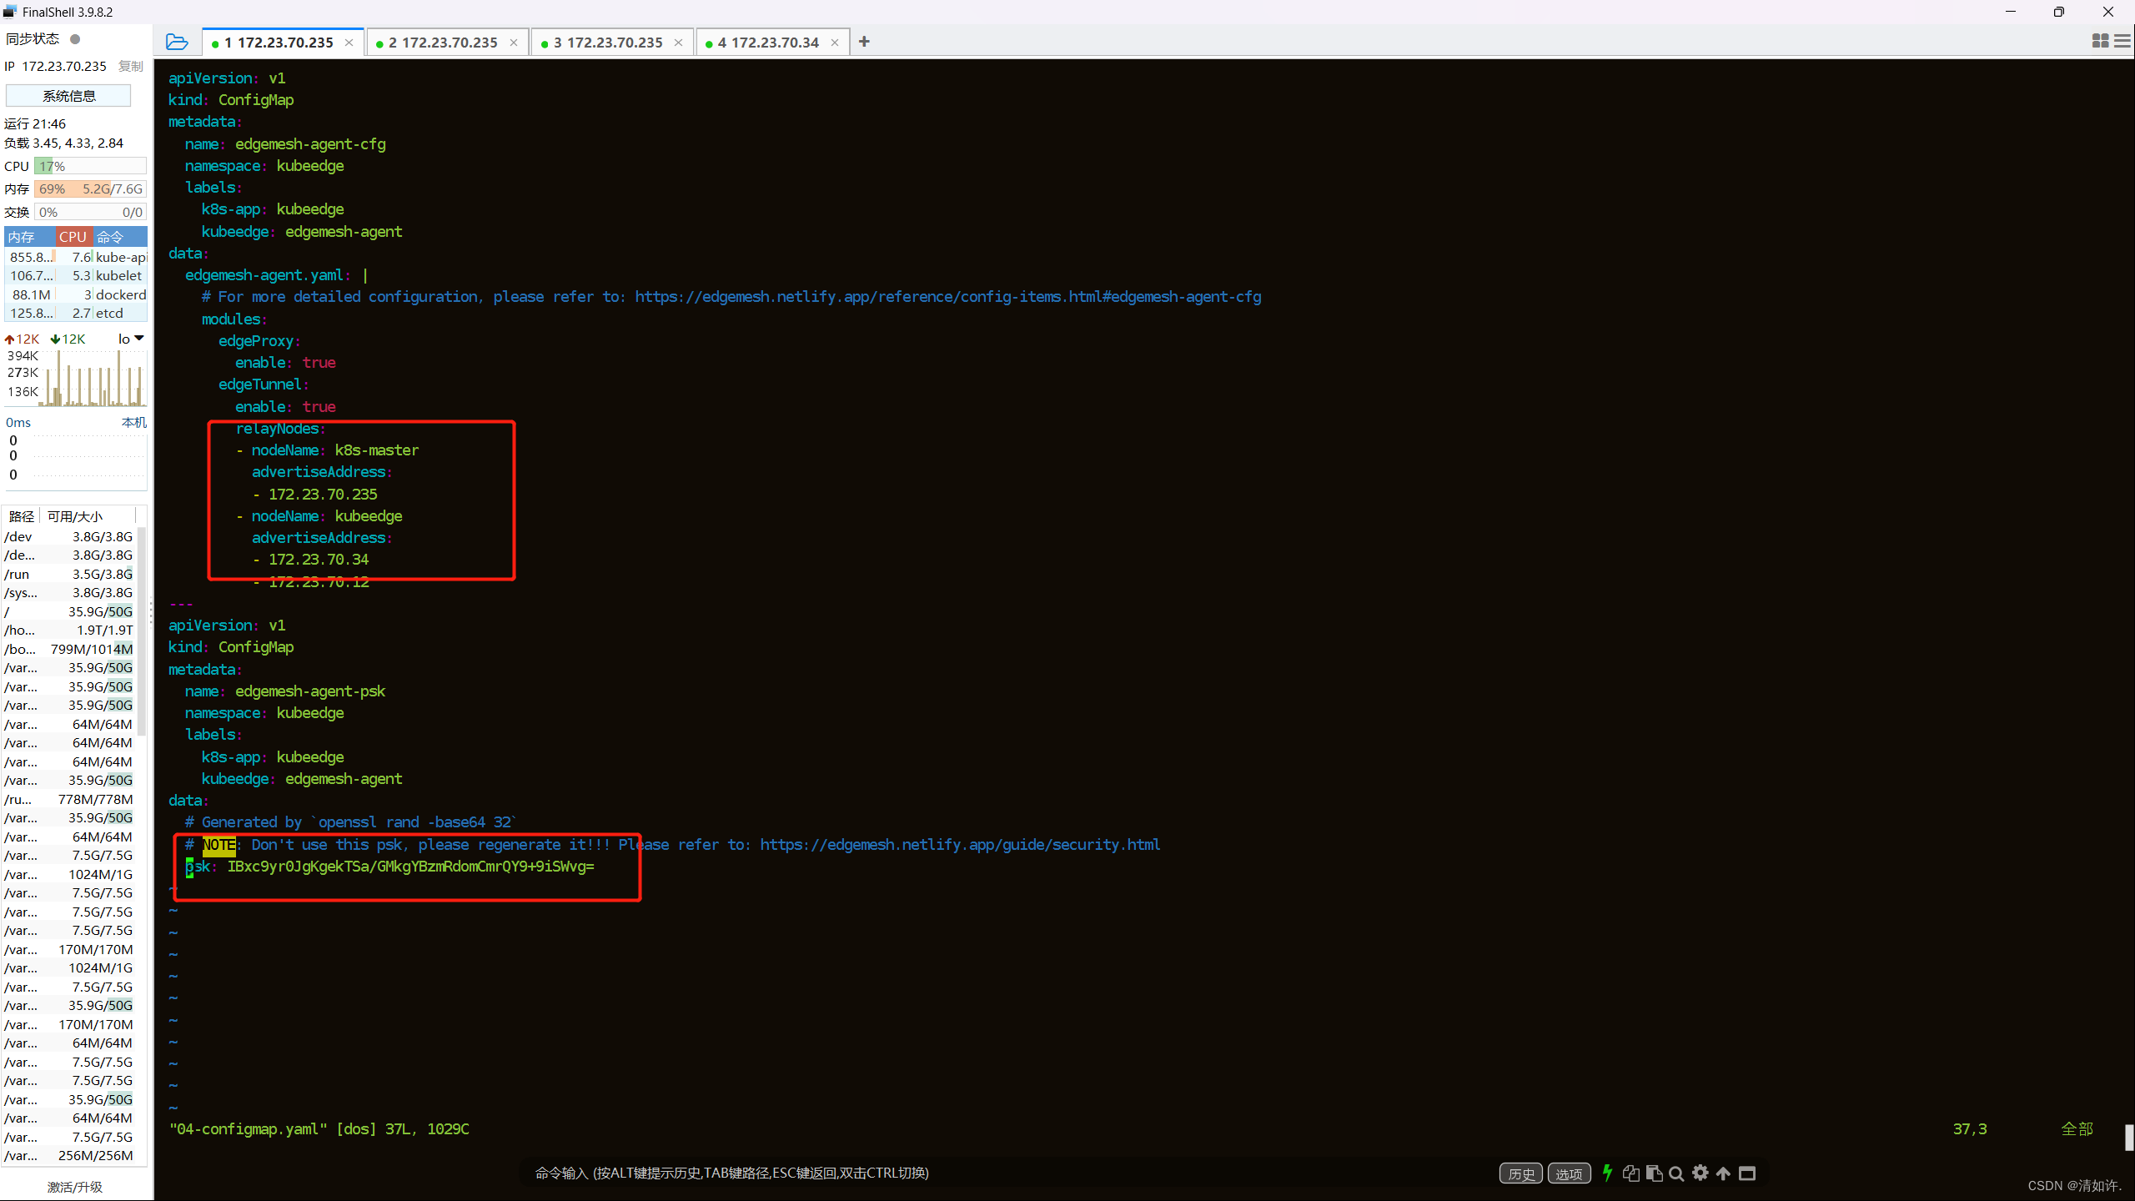This screenshot has height=1201, width=2135.
Task: Click the 运行 21:46 uptime text
Action: [35, 124]
